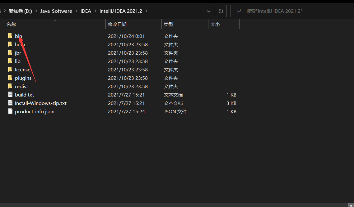354x207 pixels.
Task: Click the Install-Windows-zip.txt file icon
Action: [10, 103]
